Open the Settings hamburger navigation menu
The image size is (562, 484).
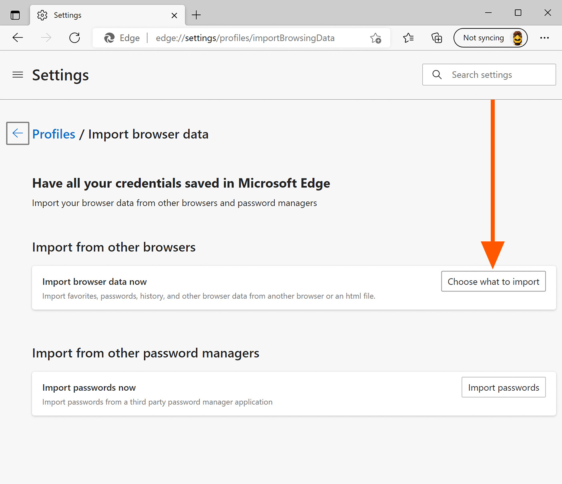point(18,75)
